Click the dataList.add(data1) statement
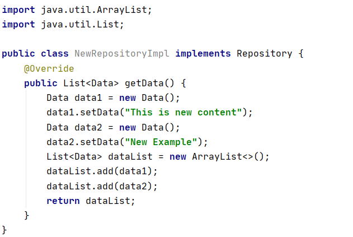 [x=102, y=171]
